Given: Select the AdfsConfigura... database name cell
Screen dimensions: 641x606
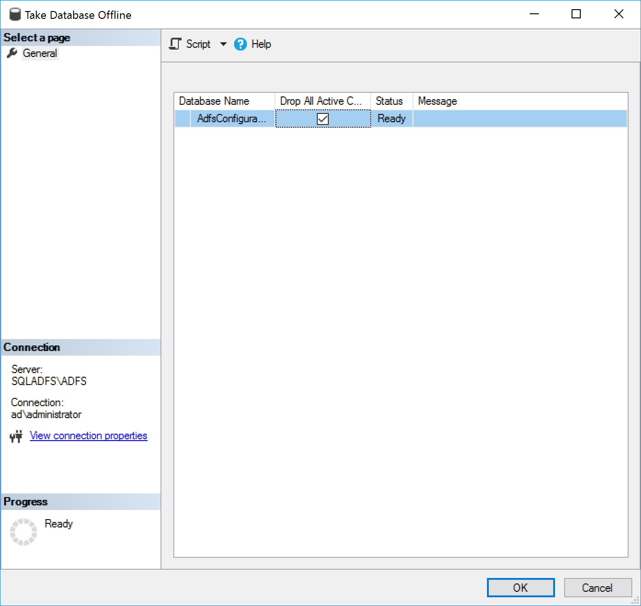Looking at the screenshot, I should (232, 119).
